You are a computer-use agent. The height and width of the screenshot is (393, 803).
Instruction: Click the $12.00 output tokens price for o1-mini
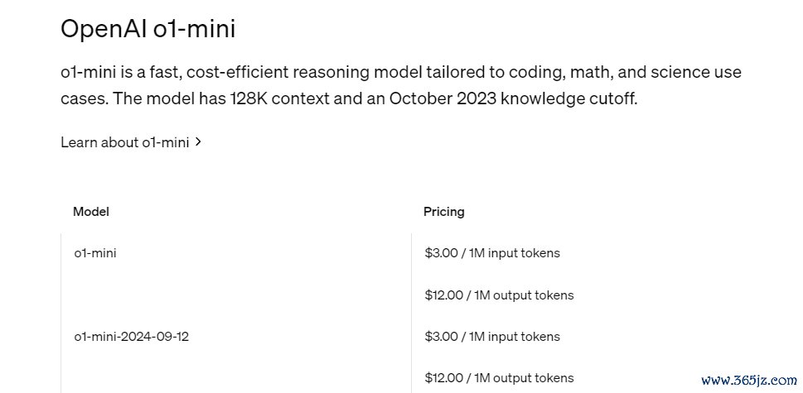(500, 295)
